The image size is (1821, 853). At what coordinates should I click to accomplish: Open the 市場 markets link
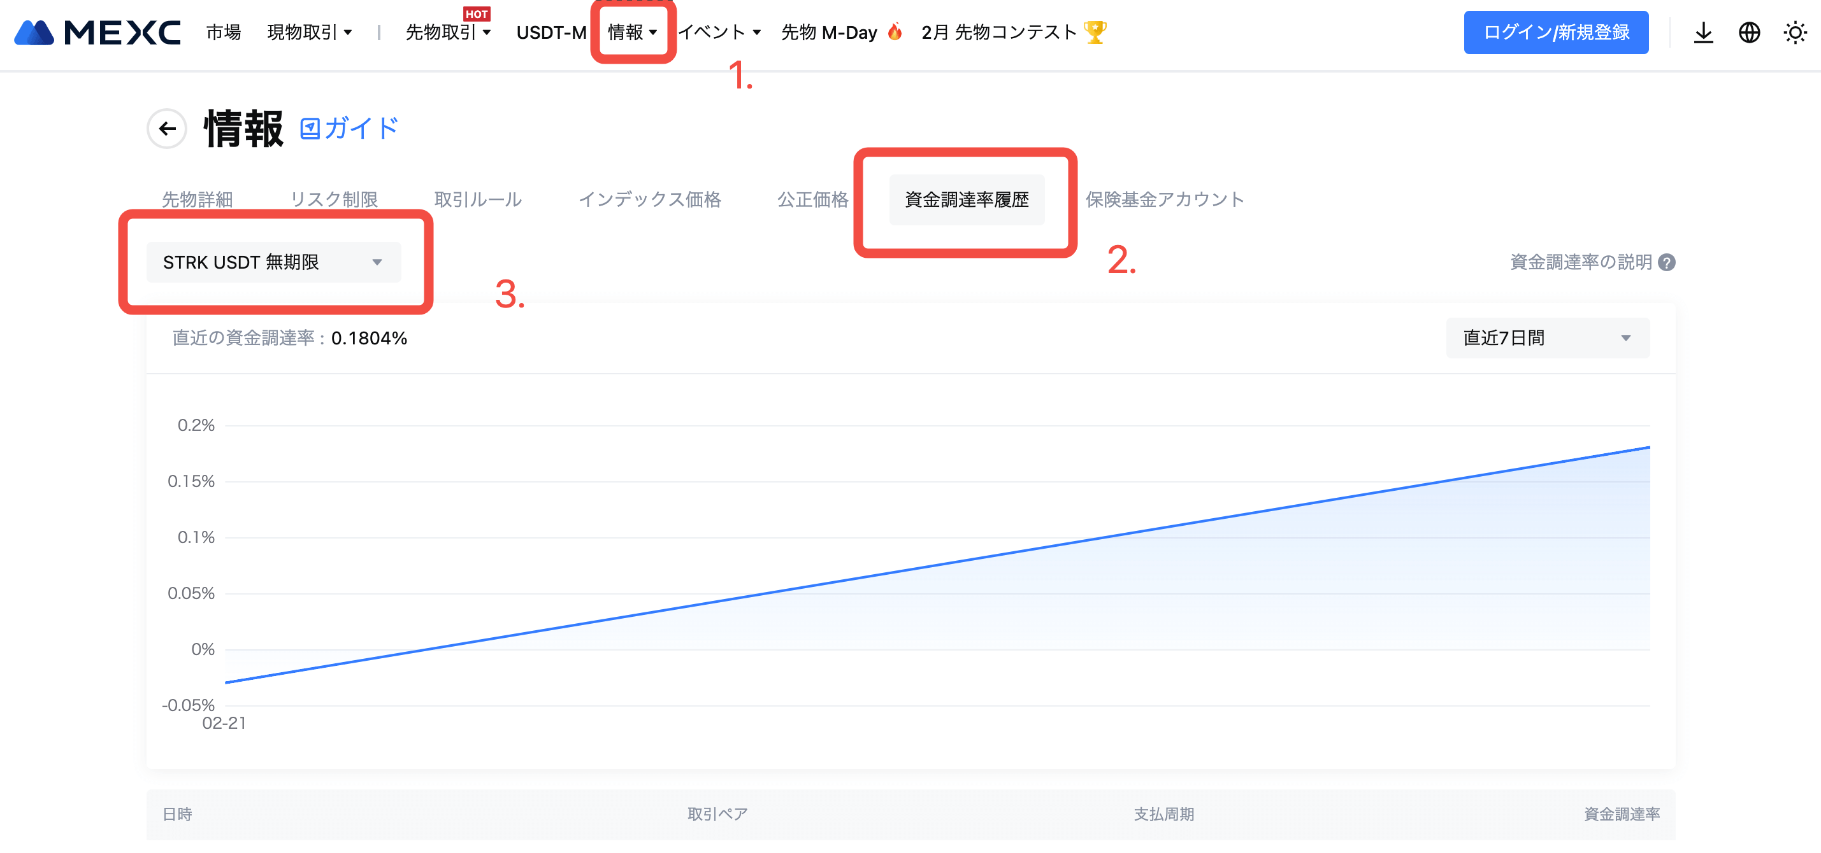[x=224, y=32]
